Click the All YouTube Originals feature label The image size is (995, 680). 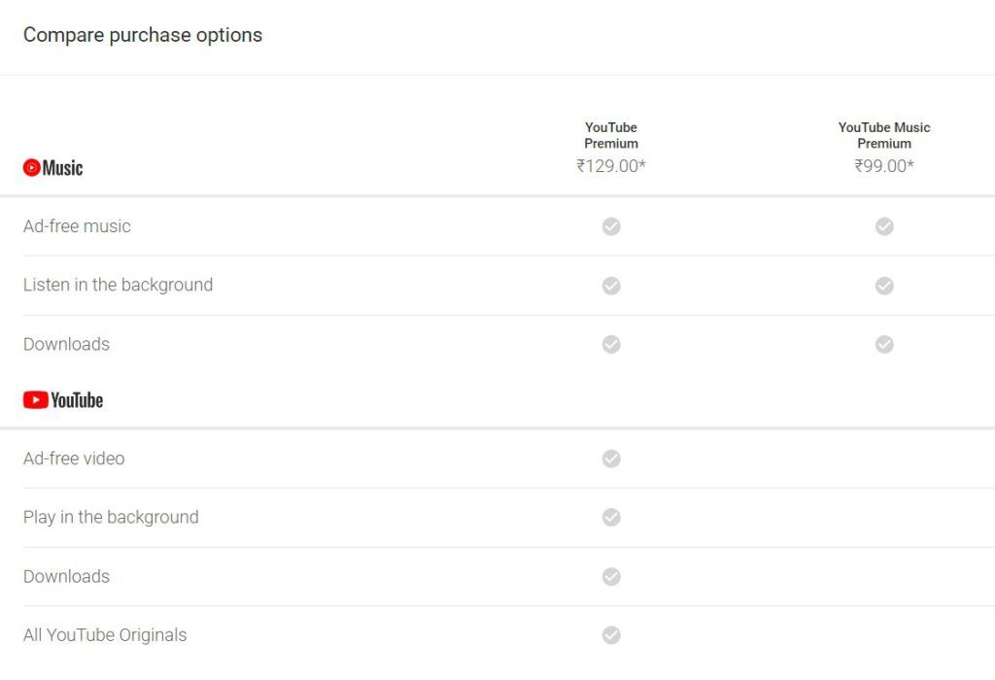105,635
